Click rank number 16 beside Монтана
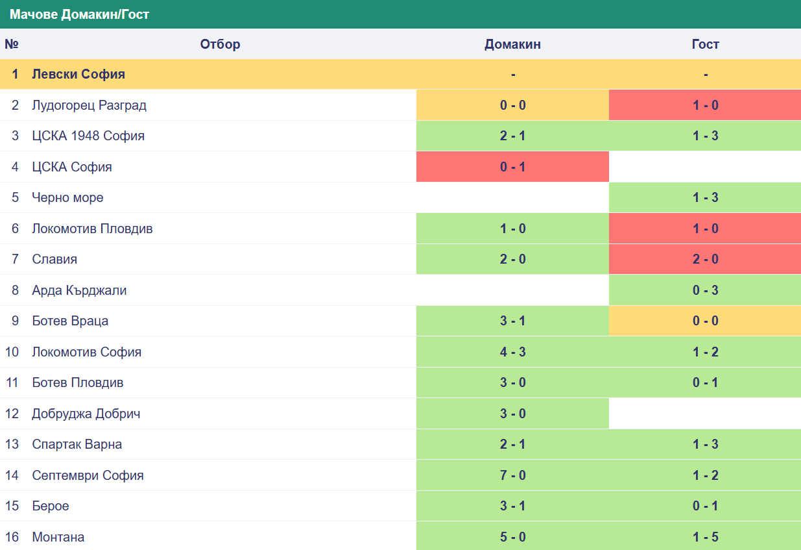This screenshot has height=550, width=801. (x=12, y=537)
